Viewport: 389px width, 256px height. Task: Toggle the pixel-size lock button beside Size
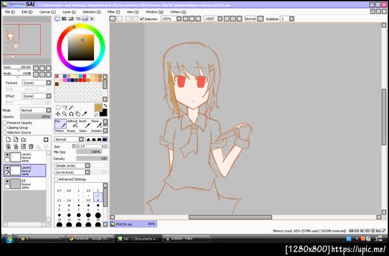[74, 146]
